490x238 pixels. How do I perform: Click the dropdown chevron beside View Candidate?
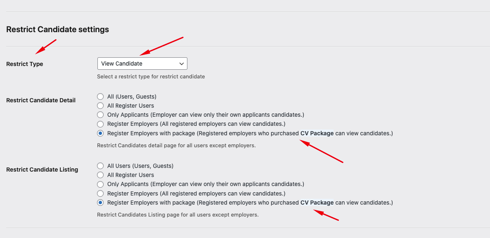point(182,64)
